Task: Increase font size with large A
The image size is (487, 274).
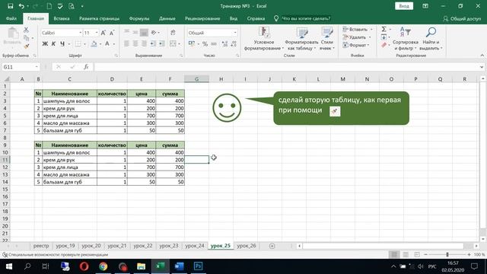Action: (x=103, y=33)
